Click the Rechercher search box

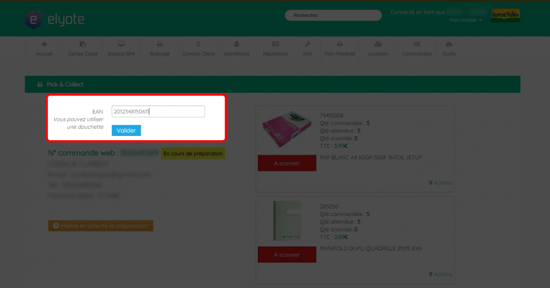tap(333, 16)
